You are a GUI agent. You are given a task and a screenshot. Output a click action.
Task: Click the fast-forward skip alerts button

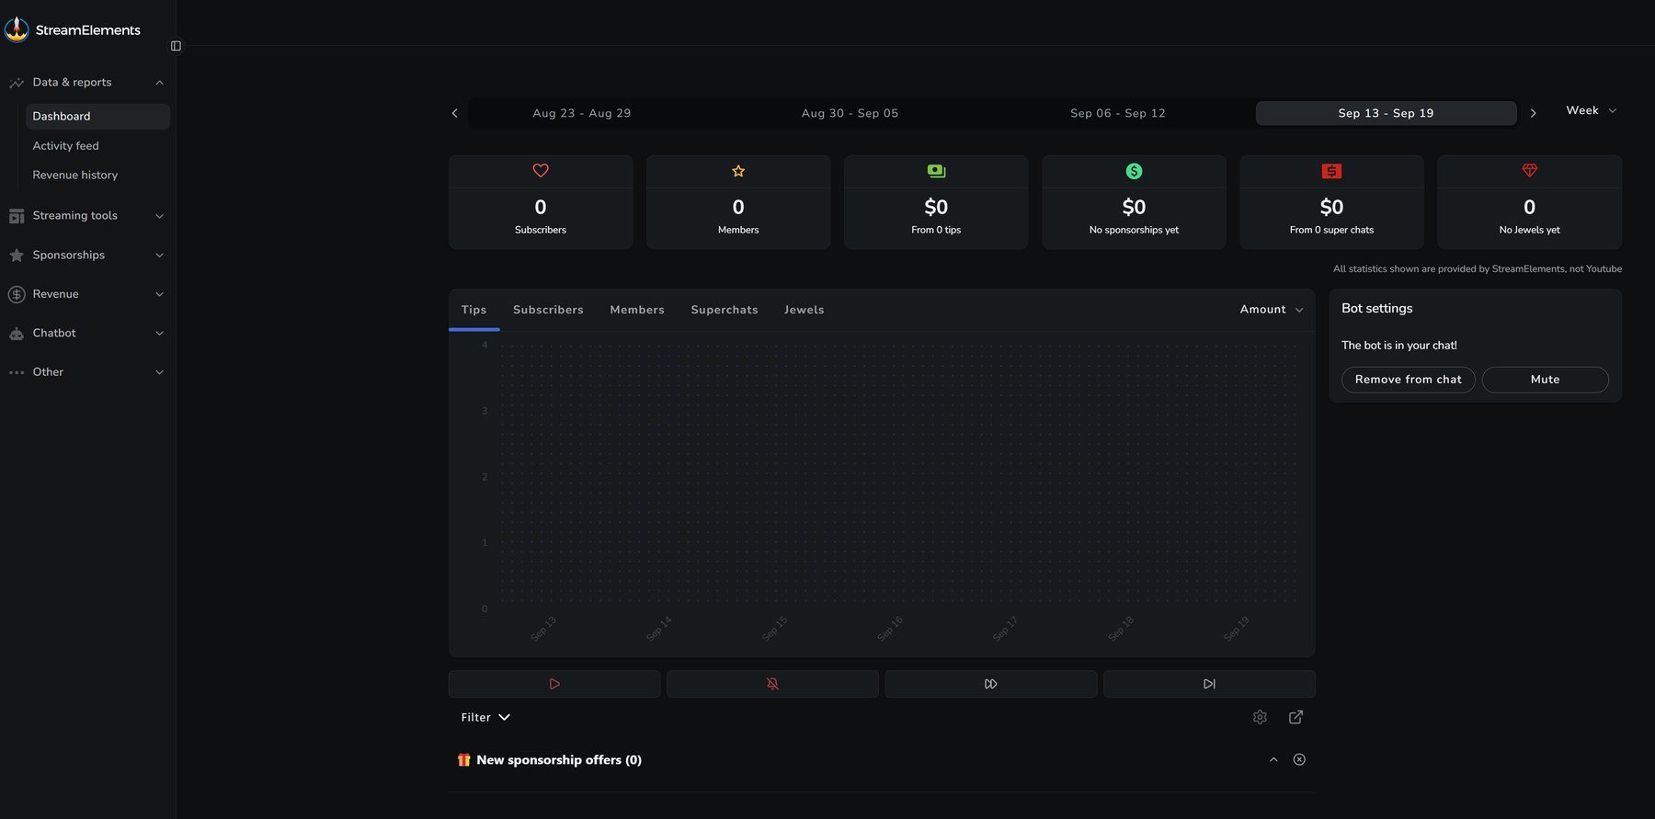(x=991, y=684)
